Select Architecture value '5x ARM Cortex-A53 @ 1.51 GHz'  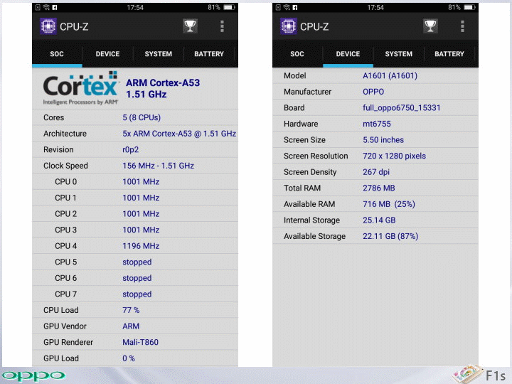click(x=179, y=134)
